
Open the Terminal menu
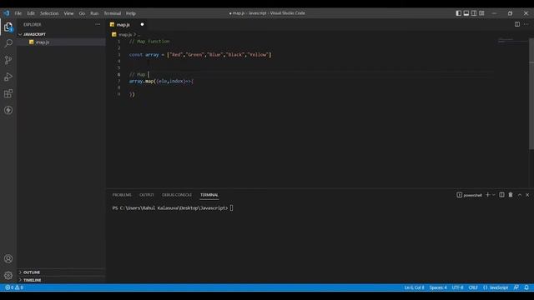pos(113,13)
